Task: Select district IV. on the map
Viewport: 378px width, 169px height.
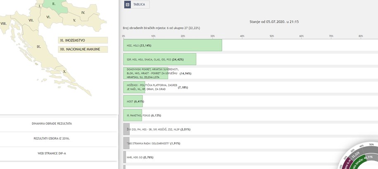Action: [83, 13]
